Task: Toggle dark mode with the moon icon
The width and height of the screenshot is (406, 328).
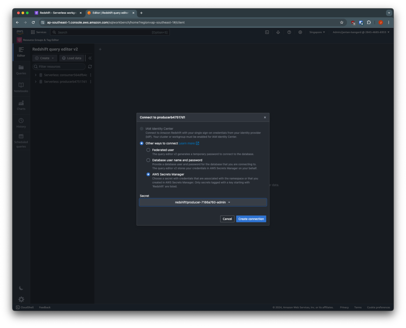Action: tap(21, 288)
